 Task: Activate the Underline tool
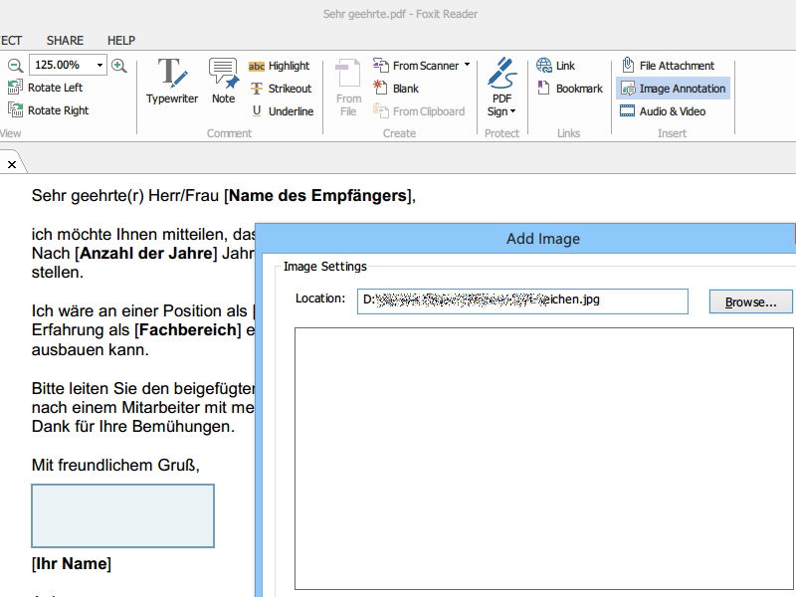(283, 111)
